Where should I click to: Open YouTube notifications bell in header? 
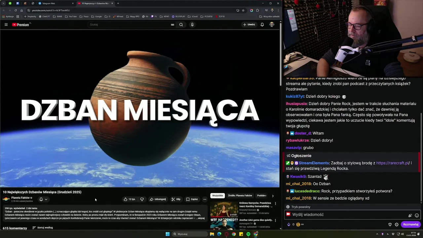pos(262,24)
